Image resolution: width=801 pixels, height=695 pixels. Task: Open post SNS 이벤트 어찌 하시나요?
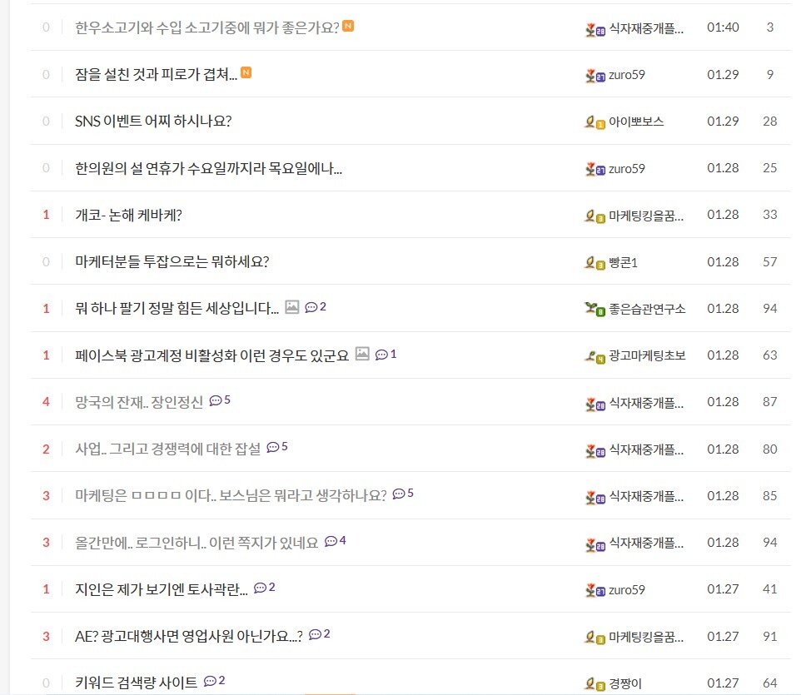tap(153, 122)
